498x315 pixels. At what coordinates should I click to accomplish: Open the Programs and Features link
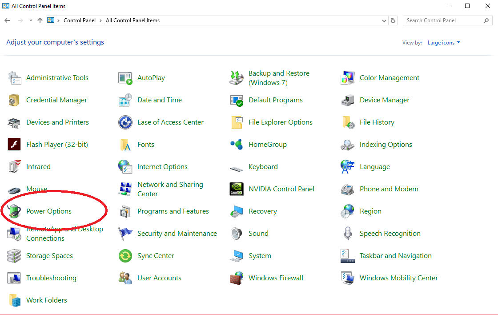pos(173,211)
